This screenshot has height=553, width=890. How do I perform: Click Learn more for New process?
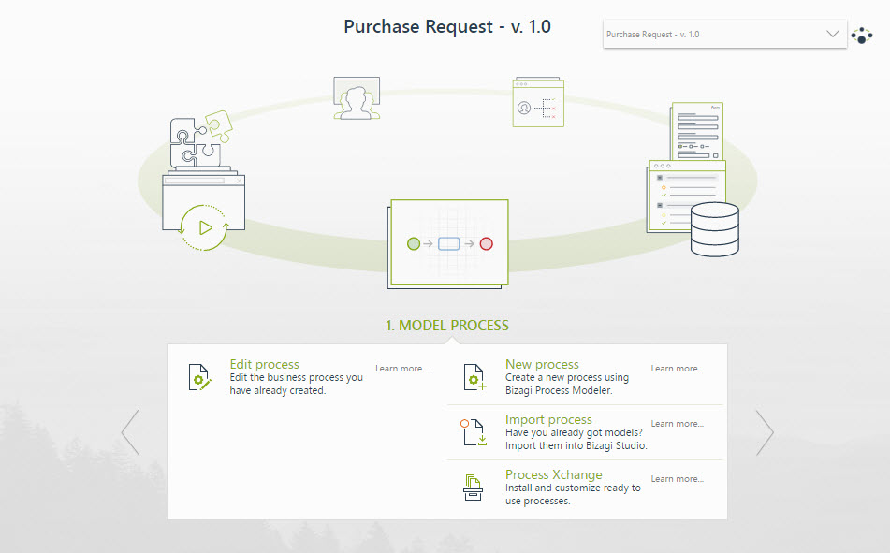678,369
